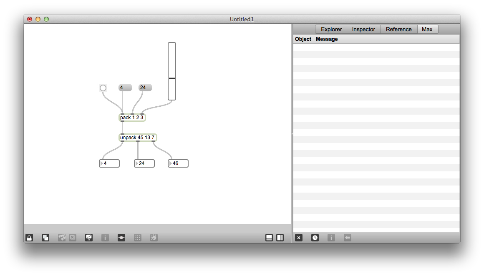Click number box showing 46
Viewport: 484px width, 276px height.
pyautogui.click(x=178, y=163)
